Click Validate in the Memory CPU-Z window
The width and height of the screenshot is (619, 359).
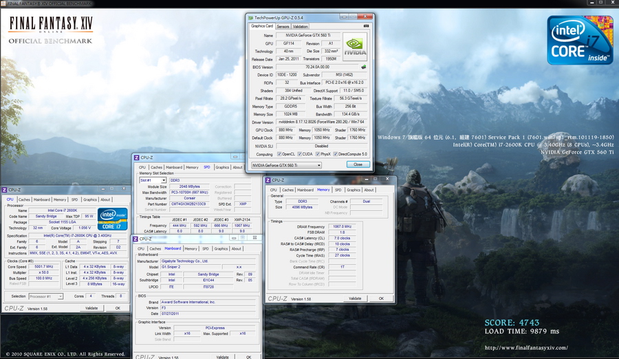[355, 298]
